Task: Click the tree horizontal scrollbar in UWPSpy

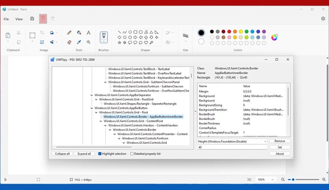Action: point(94,147)
